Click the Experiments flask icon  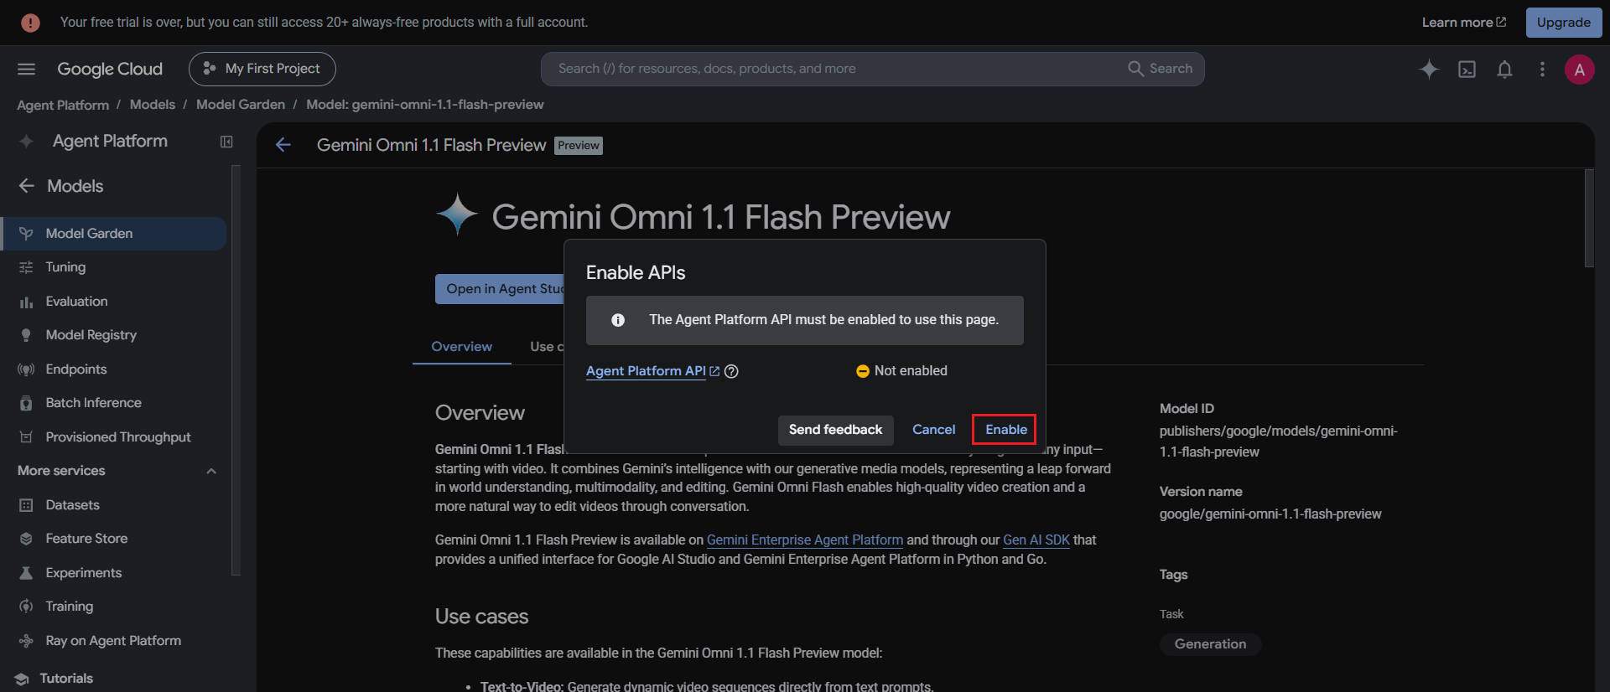pos(26,573)
